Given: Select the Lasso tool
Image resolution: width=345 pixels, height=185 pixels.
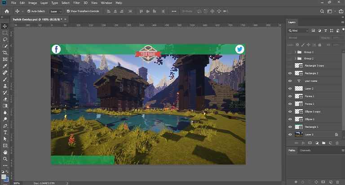Looking at the screenshot, I should [x=4, y=40].
